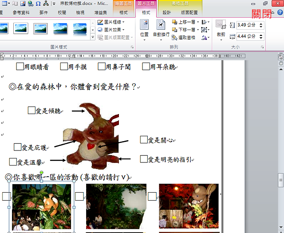Expand the picture styles gallery More arrow
Viewport: 284px width, 233px height.
tap(93, 37)
